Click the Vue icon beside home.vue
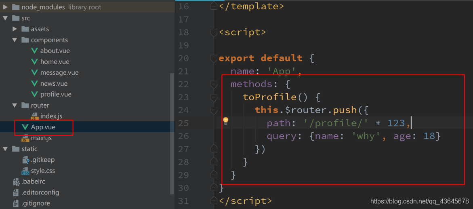The width and height of the screenshot is (473, 209). (x=35, y=61)
